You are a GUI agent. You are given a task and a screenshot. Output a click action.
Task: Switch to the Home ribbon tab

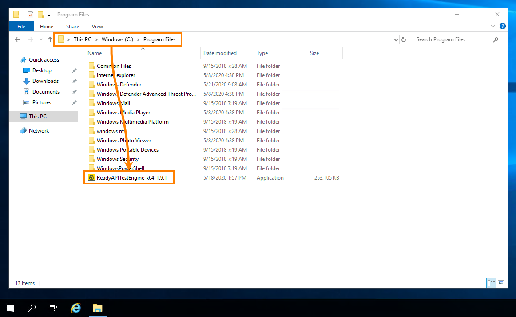pyautogui.click(x=46, y=27)
